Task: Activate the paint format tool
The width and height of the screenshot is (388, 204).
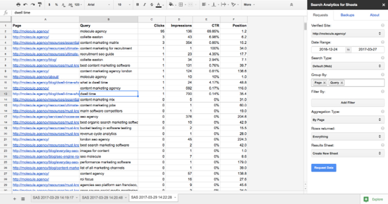Action: [40, 5]
